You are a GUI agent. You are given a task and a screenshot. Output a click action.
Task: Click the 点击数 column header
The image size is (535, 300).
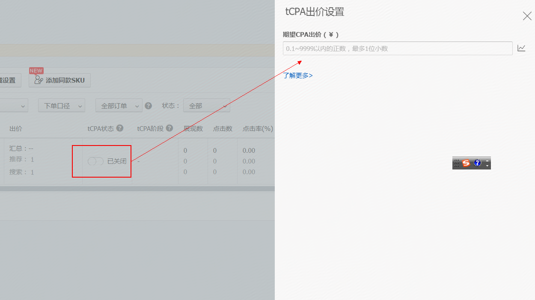tap(223, 128)
